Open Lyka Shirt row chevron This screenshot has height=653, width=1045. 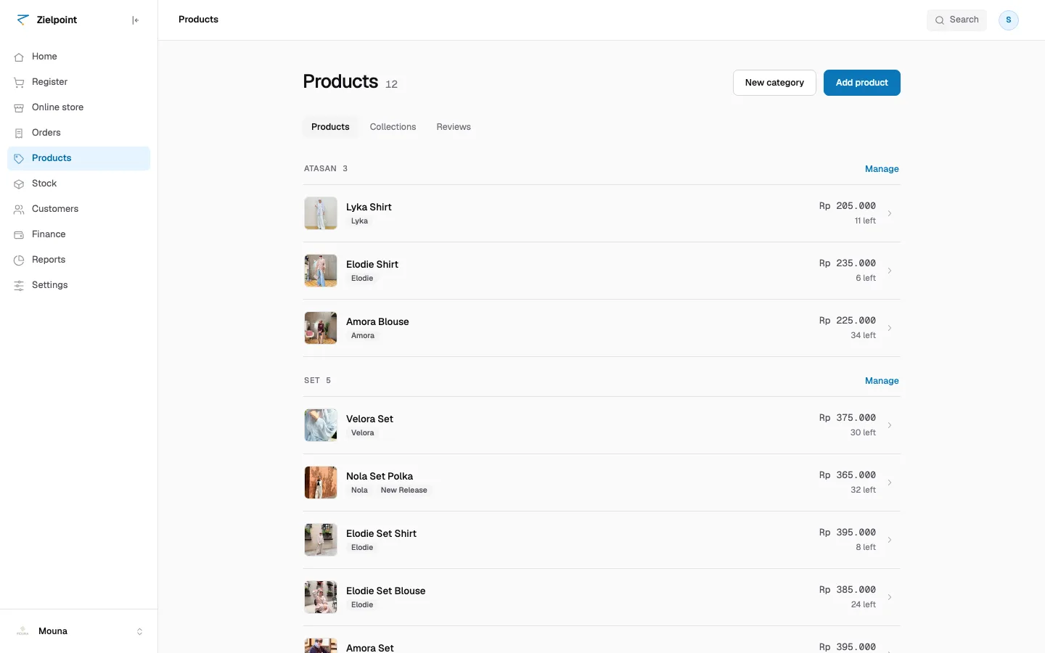point(890,213)
